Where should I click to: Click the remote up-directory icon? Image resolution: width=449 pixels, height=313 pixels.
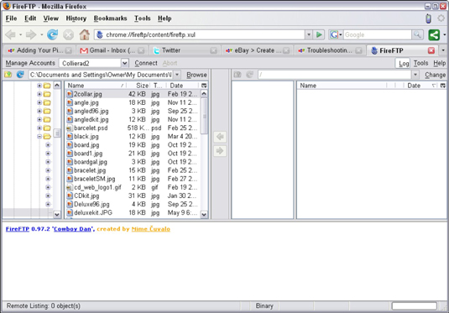pyautogui.click(x=238, y=75)
